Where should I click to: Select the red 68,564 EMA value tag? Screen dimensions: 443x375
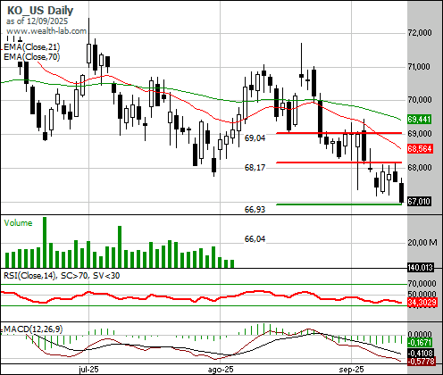point(420,148)
